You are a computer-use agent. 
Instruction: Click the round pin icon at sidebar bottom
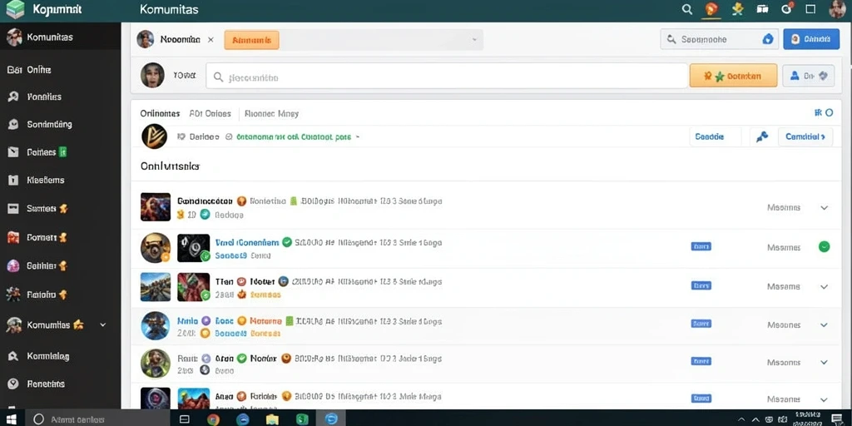[13, 384]
